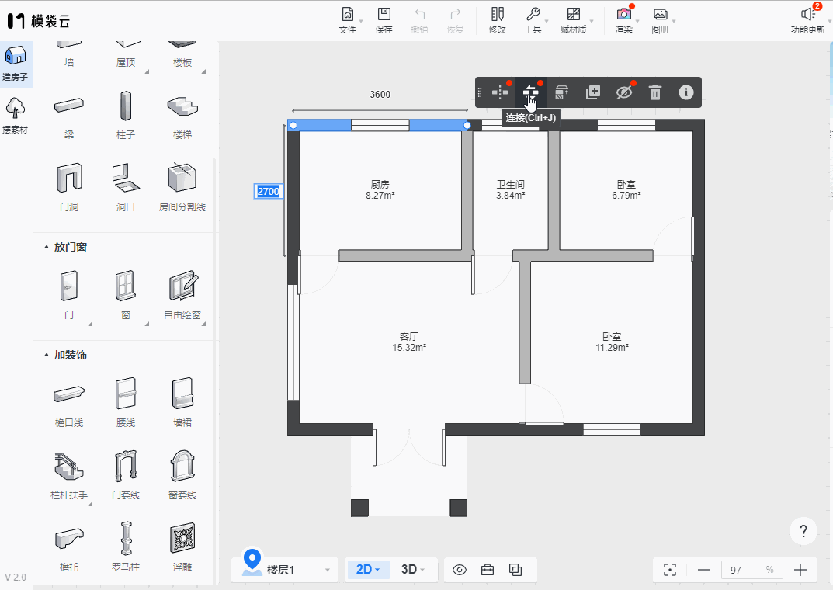Open the 渲染 render camera icon
The width and height of the screenshot is (833, 590).
click(623, 15)
